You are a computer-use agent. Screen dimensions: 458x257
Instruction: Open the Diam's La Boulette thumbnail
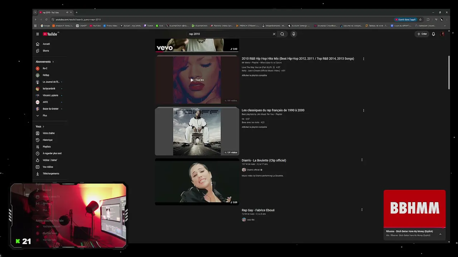[197, 182]
